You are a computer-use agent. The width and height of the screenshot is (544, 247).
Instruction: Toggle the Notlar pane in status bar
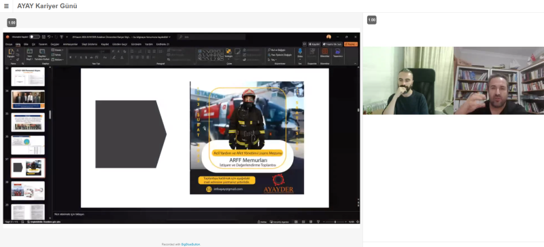262,222
